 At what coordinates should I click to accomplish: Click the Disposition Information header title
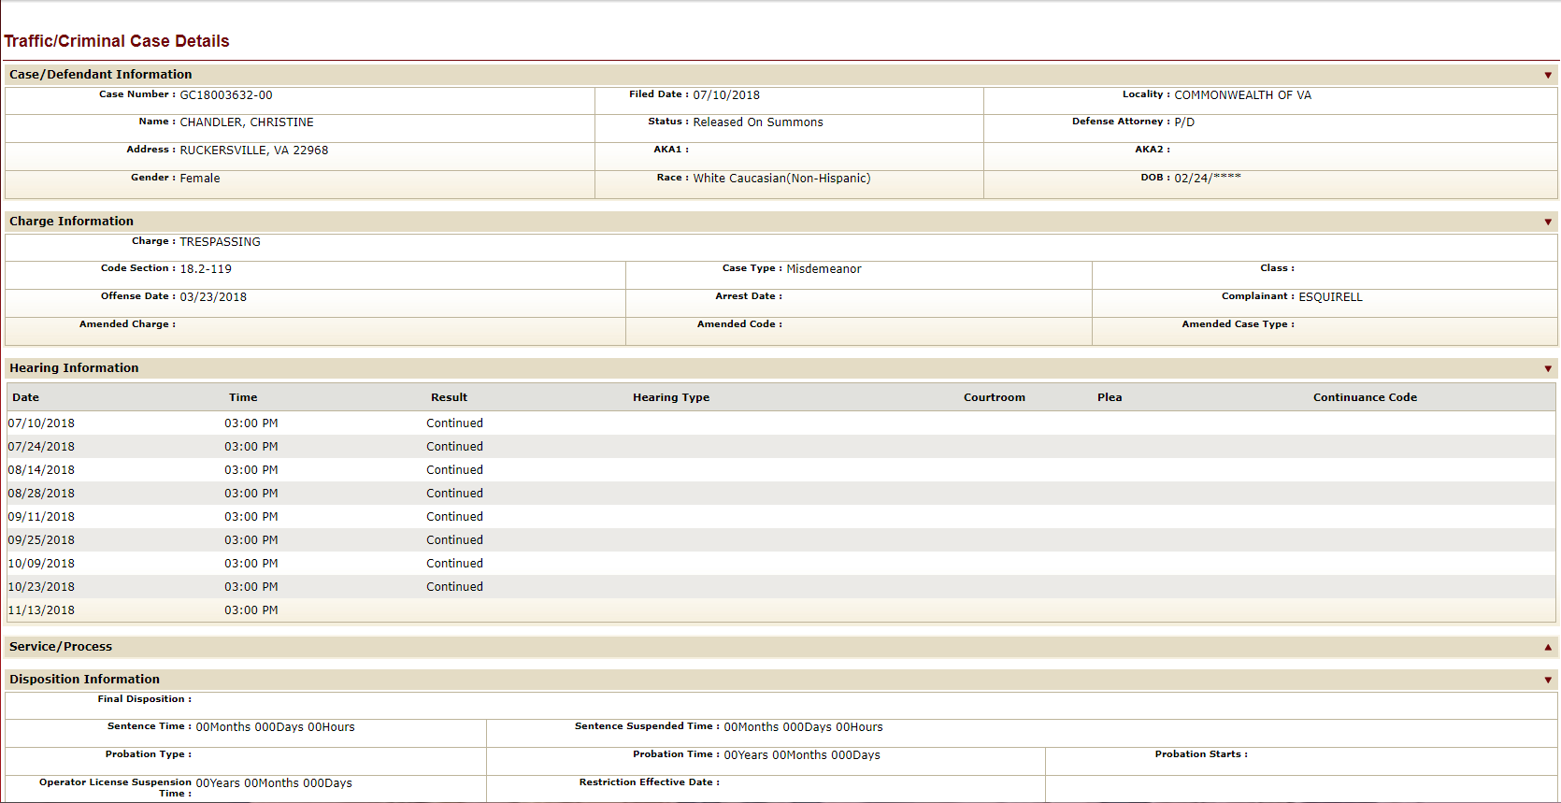[x=85, y=680]
